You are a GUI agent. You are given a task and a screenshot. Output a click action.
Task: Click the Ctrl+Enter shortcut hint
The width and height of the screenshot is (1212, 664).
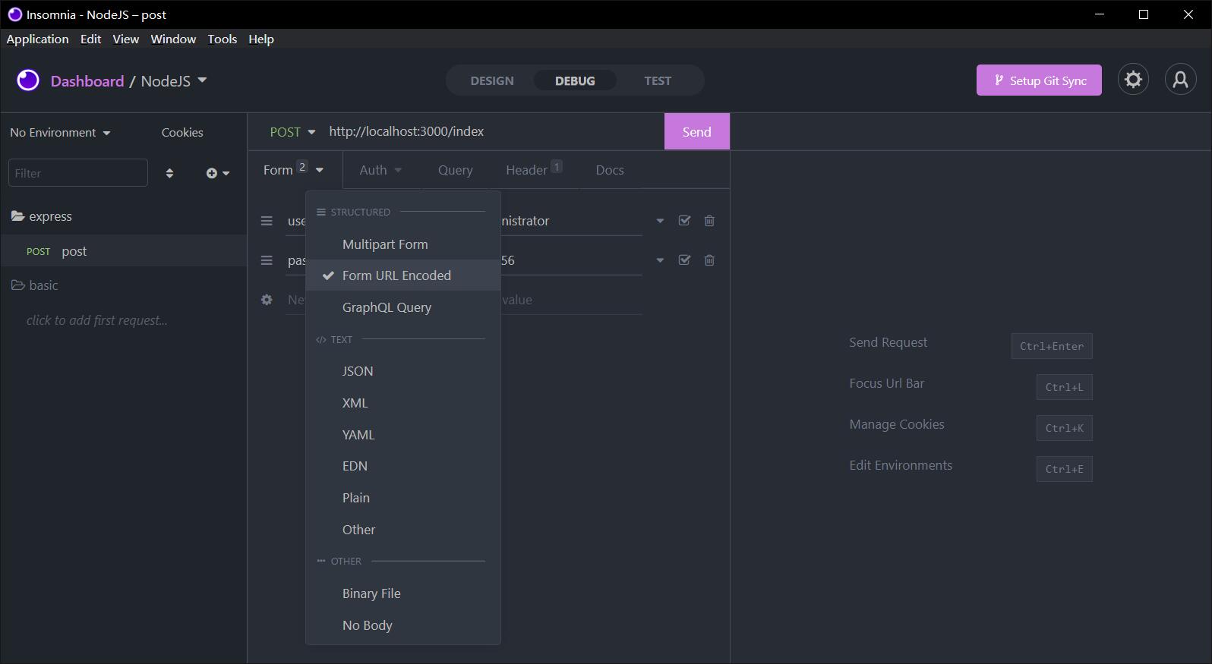[x=1052, y=346]
